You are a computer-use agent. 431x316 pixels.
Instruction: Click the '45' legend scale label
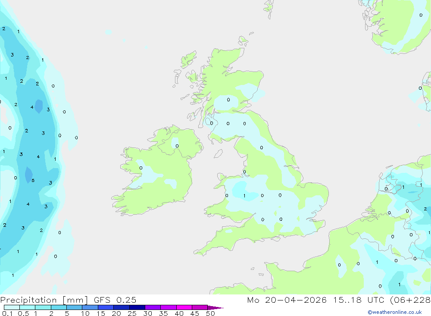[195, 313]
